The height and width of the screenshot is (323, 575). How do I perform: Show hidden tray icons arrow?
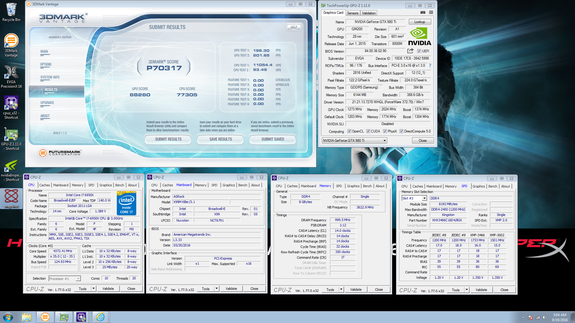(x=523, y=317)
